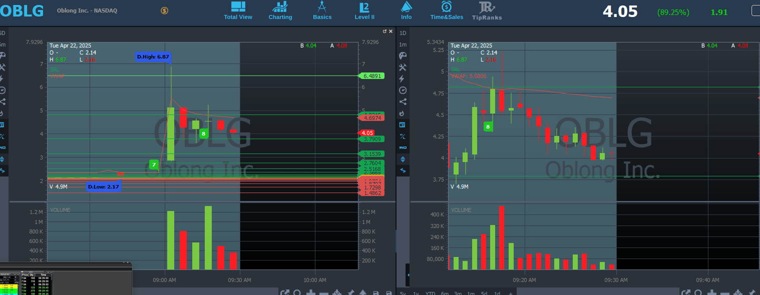Click the right chart flame icon
The image size is (760, 295).
tap(403, 113)
